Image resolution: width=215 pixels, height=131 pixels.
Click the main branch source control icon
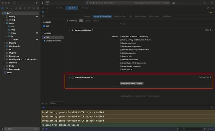point(43,3)
